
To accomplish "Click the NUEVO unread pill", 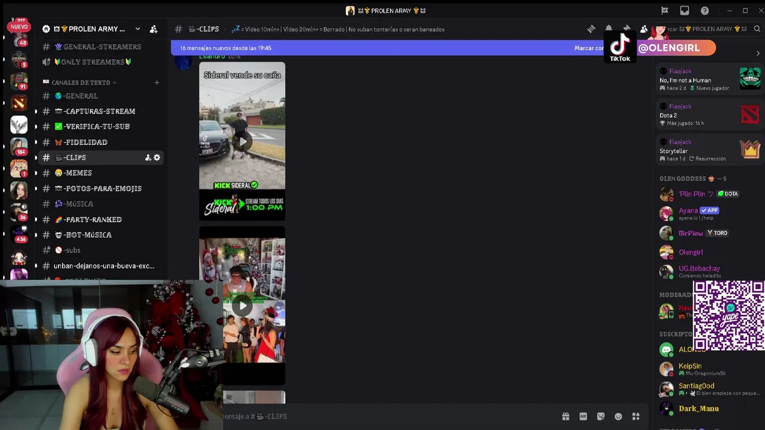I will pyautogui.click(x=19, y=26).
